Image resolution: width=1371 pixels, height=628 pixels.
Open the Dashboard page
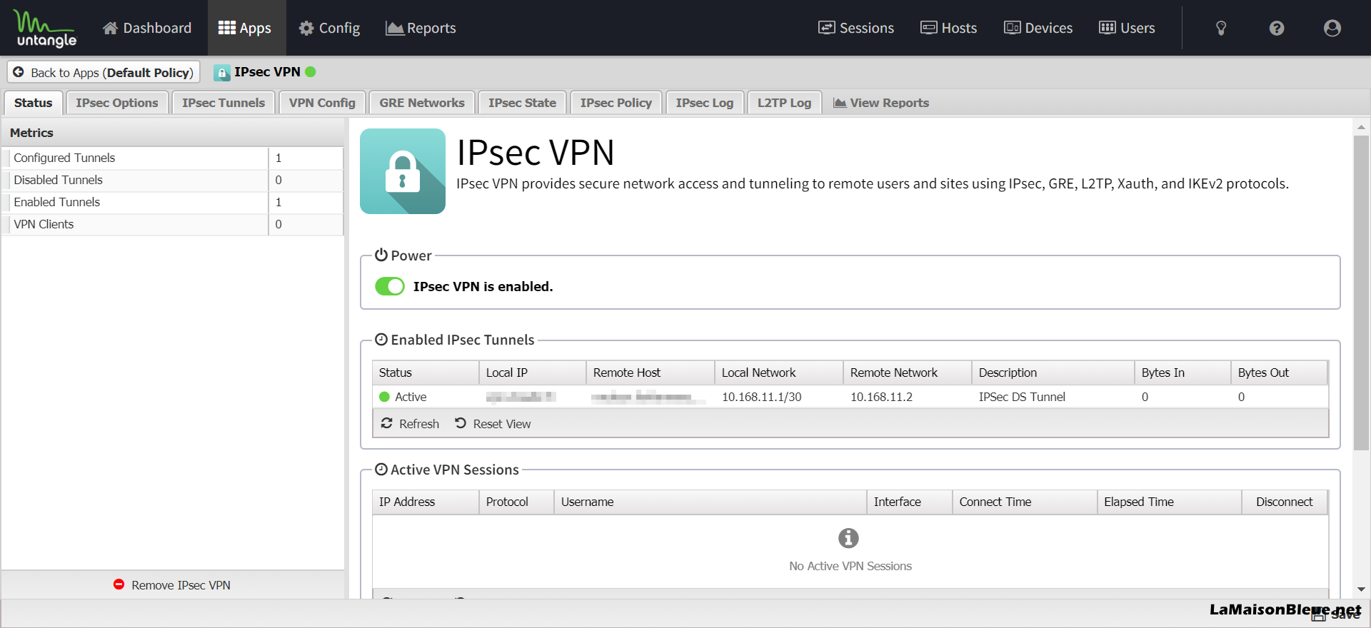pos(147,28)
